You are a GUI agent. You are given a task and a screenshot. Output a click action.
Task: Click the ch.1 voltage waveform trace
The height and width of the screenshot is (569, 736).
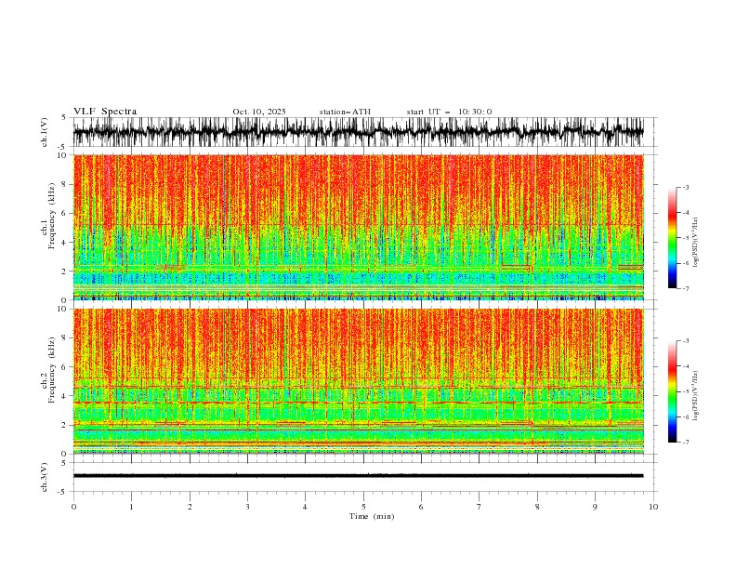pyautogui.click(x=359, y=132)
